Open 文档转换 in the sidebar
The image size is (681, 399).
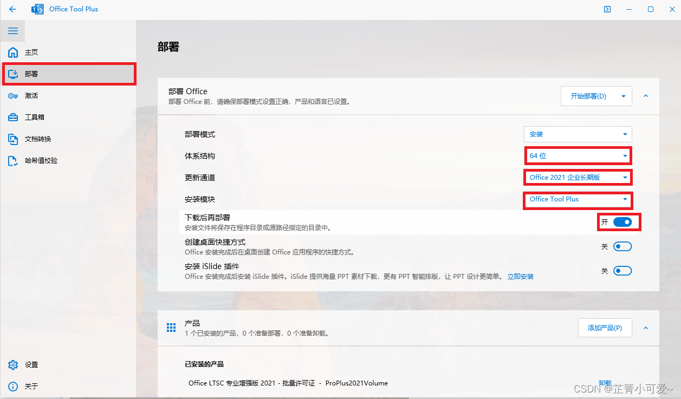68,139
